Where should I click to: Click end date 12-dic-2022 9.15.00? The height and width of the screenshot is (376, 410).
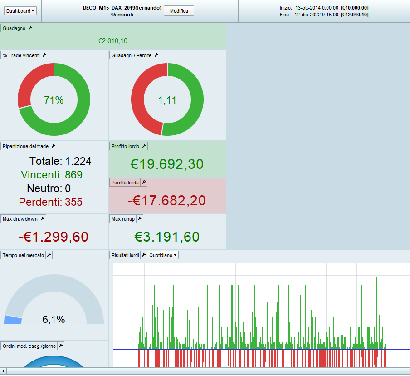pyautogui.click(x=316, y=15)
